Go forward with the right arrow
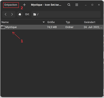 click(12, 14)
